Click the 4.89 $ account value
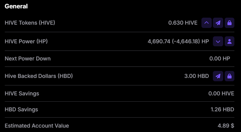Screen dimensions: 241x132 (226, 126)
